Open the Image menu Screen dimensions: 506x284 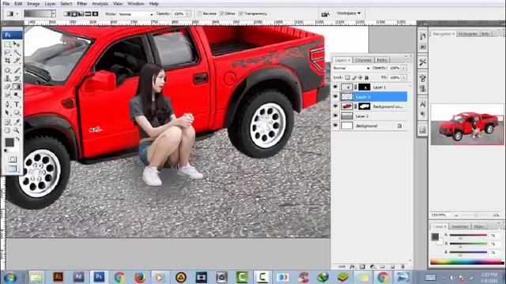pos(33,4)
